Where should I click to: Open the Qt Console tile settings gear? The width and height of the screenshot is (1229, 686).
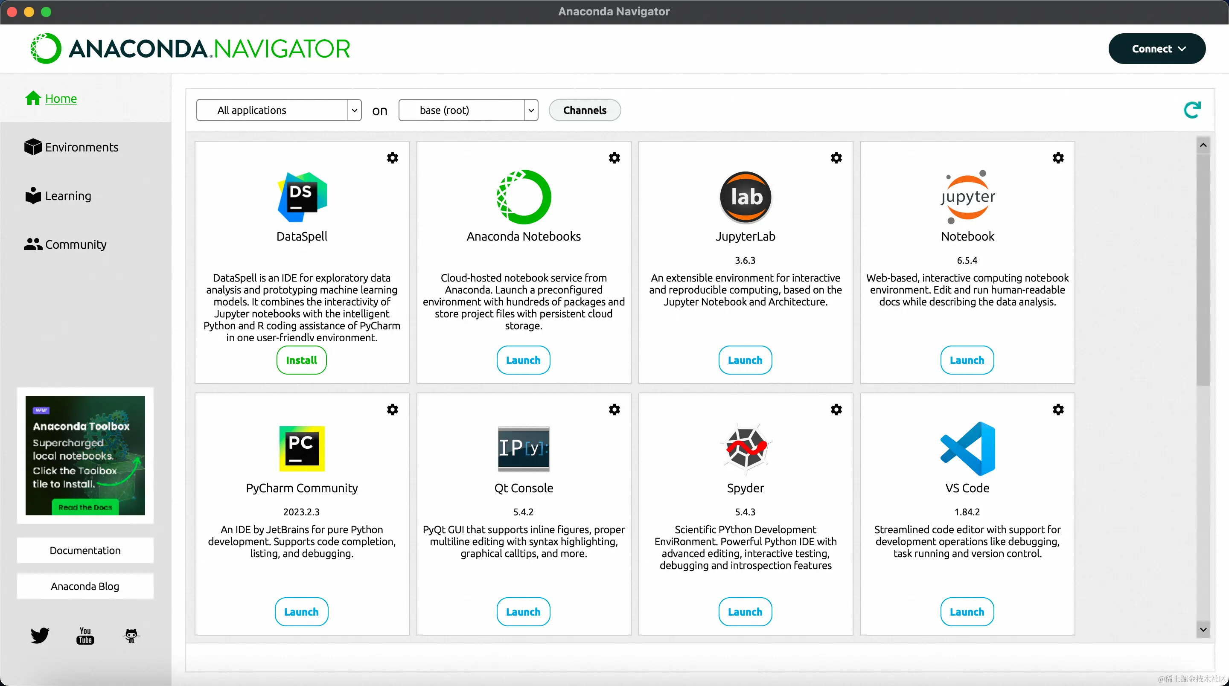pos(614,409)
